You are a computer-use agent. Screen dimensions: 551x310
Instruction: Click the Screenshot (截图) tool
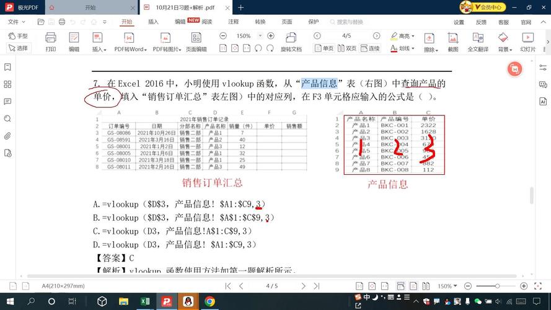tap(453, 42)
